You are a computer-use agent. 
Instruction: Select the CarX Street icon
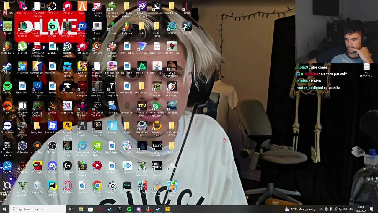click(x=172, y=108)
